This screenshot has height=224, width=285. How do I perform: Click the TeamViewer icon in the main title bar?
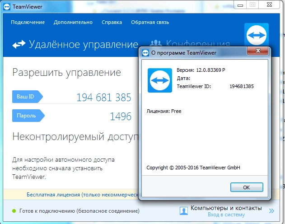tap(7, 7)
